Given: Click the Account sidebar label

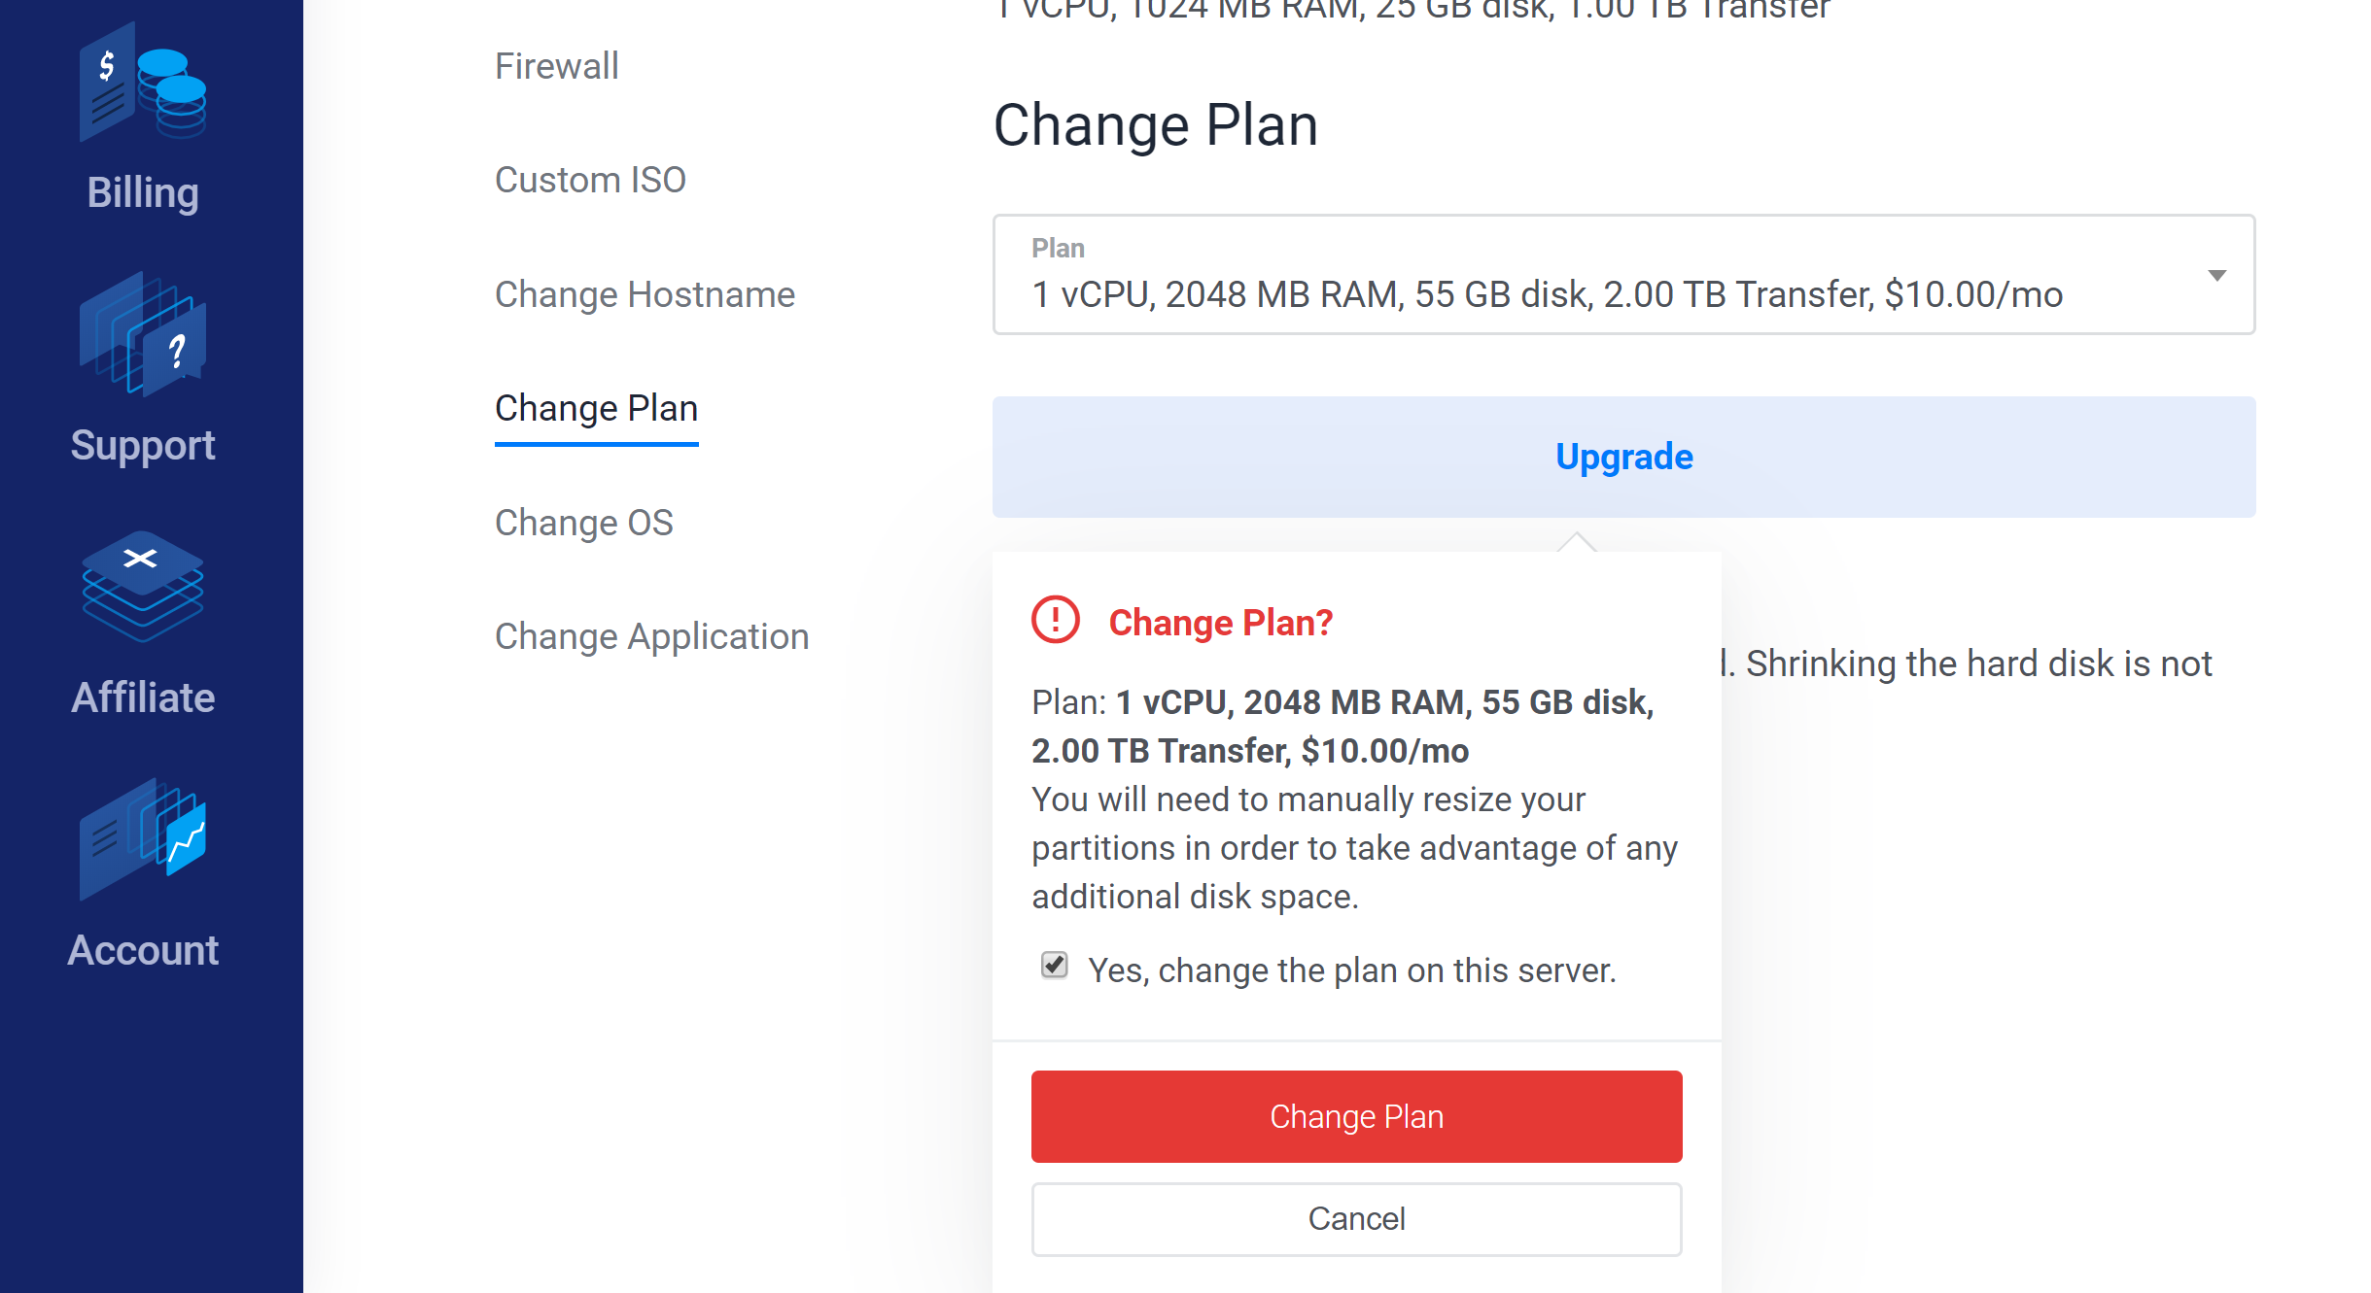Looking at the screenshot, I should click(x=143, y=950).
